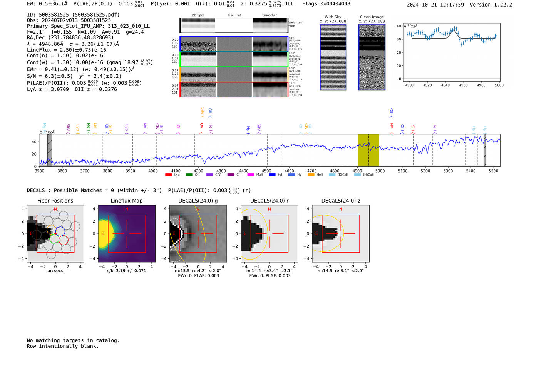Click the yellow highlighted band in full spectrum

click(x=368, y=150)
